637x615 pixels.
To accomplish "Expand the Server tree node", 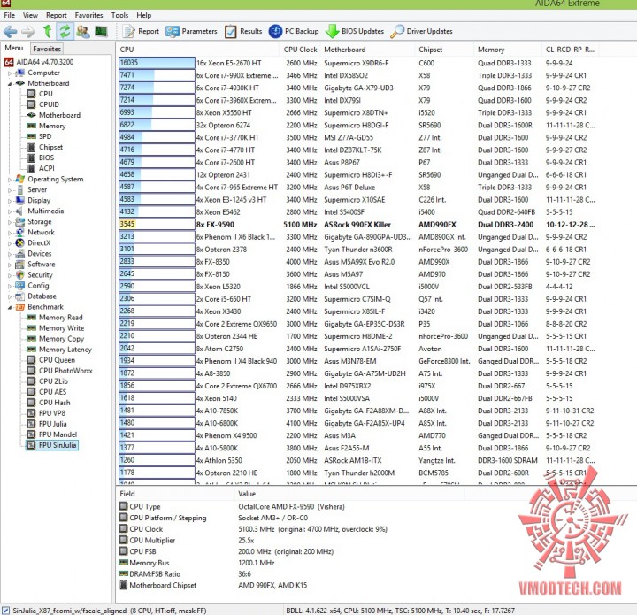I will [10, 190].
